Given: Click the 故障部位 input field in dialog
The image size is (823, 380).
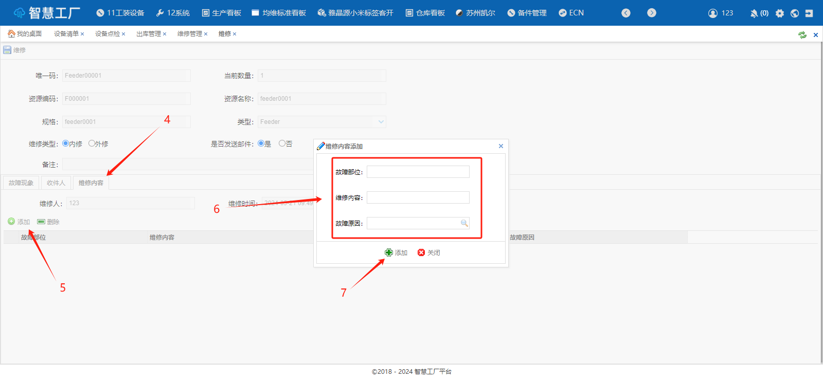Looking at the screenshot, I should (x=418, y=172).
